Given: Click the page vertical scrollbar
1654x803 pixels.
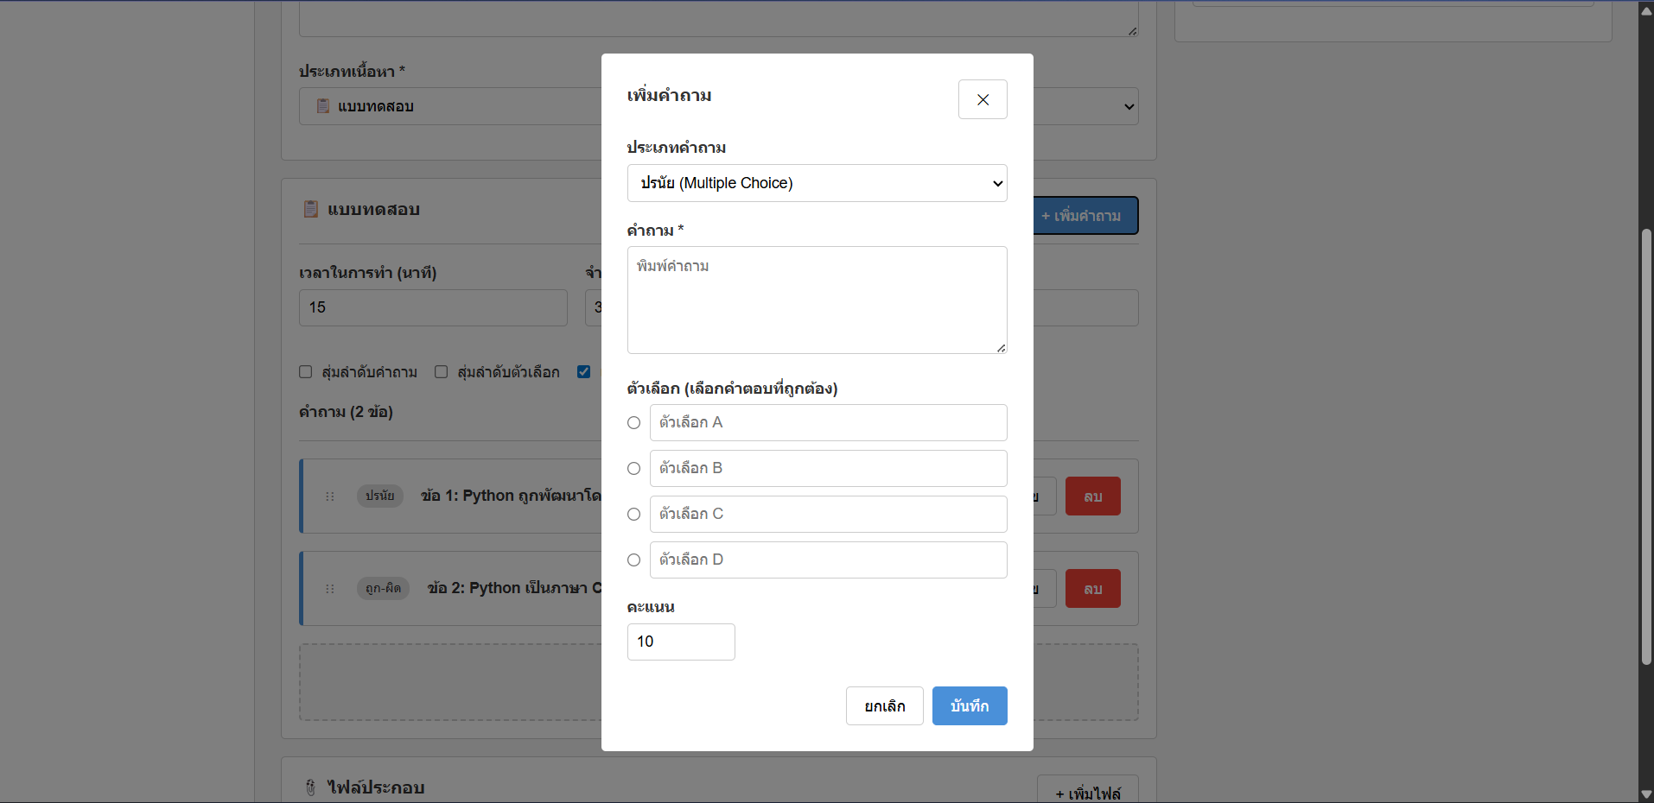Looking at the screenshot, I should [x=1646, y=446].
